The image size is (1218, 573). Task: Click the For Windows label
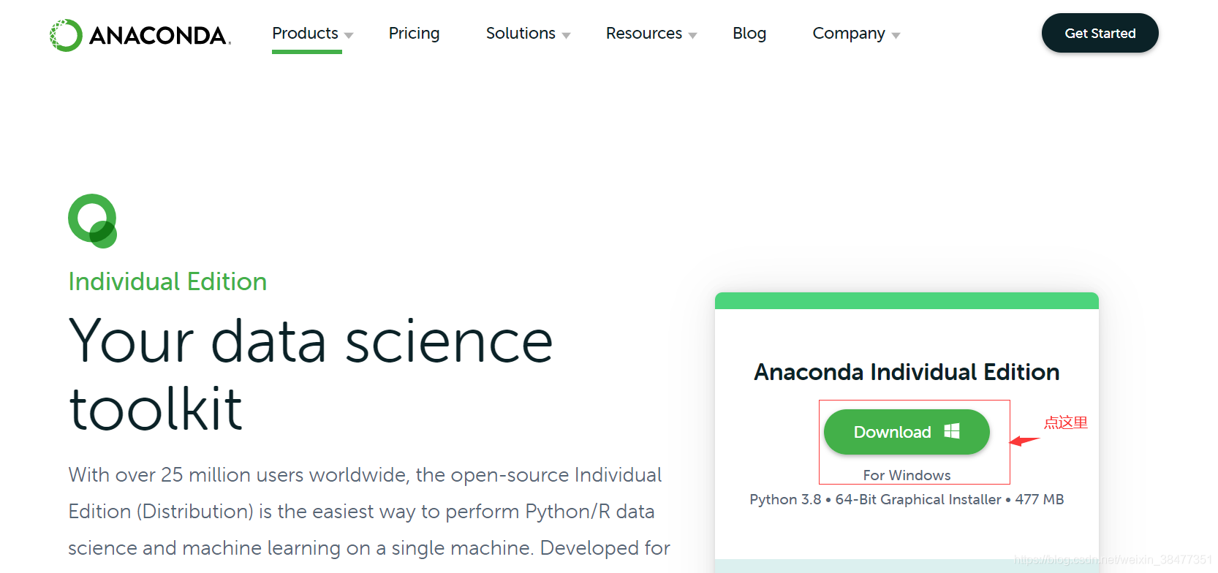907,475
